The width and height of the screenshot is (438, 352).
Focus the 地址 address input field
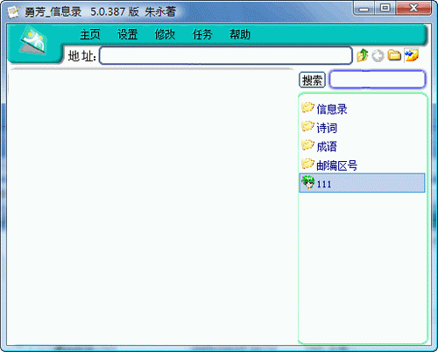pos(226,55)
